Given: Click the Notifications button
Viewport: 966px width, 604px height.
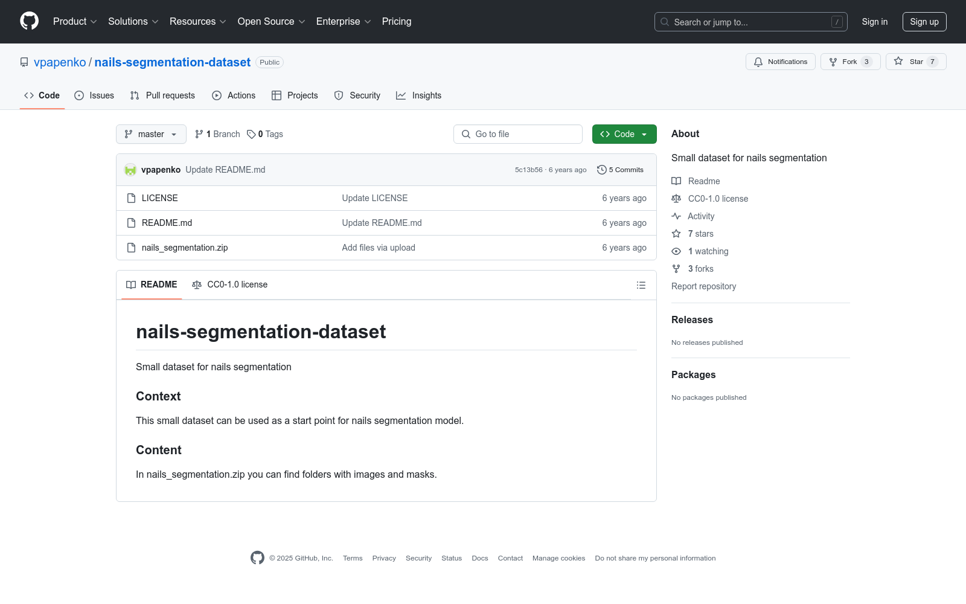Looking at the screenshot, I should [x=781, y=62].
